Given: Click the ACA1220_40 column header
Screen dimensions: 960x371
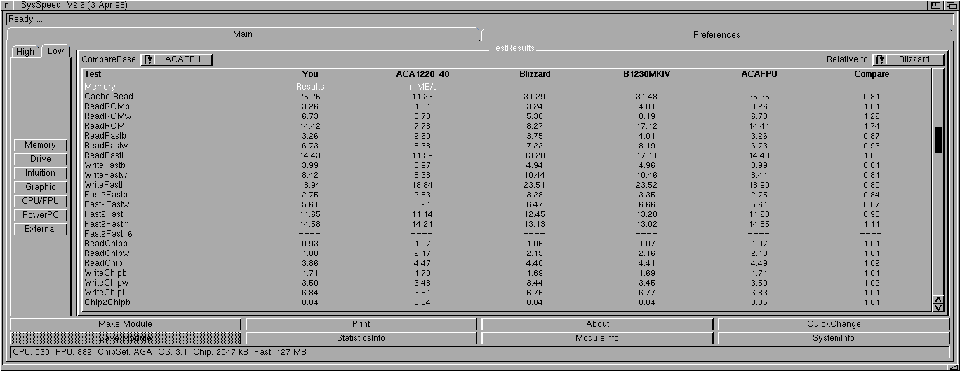Looking at the screenshot, I should (x=422, y=74).
